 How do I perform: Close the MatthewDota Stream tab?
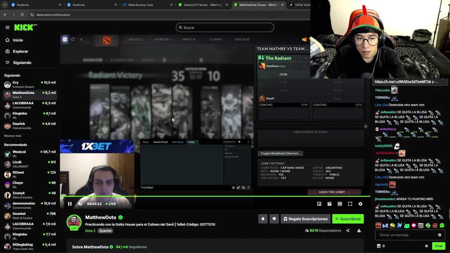tap(282, 5)
